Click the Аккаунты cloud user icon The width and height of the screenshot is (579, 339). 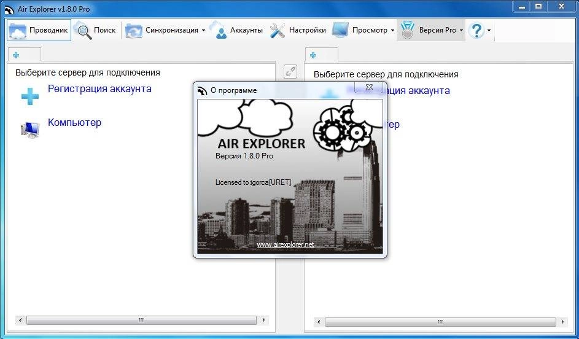click(x=218, y=30)
